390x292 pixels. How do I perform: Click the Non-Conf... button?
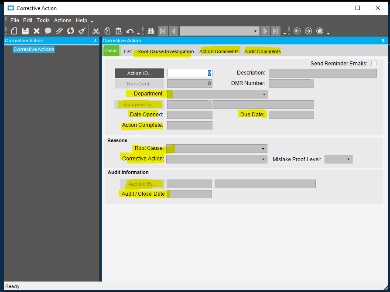[x=140, y=84]
